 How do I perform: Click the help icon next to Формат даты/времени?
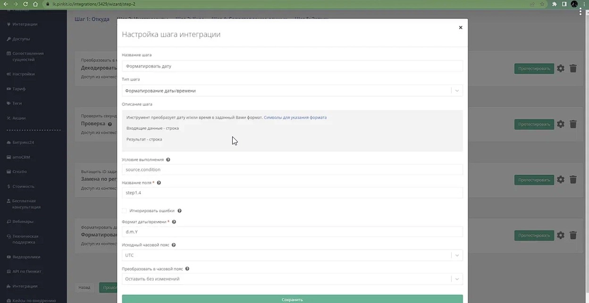(174, 222)
